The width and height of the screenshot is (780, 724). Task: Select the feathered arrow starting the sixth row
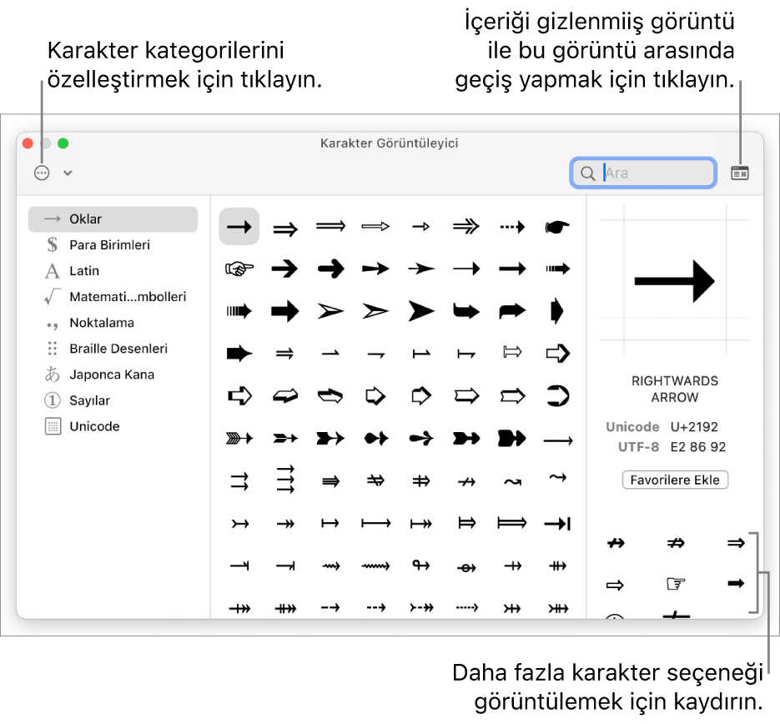tap(239, 438)
